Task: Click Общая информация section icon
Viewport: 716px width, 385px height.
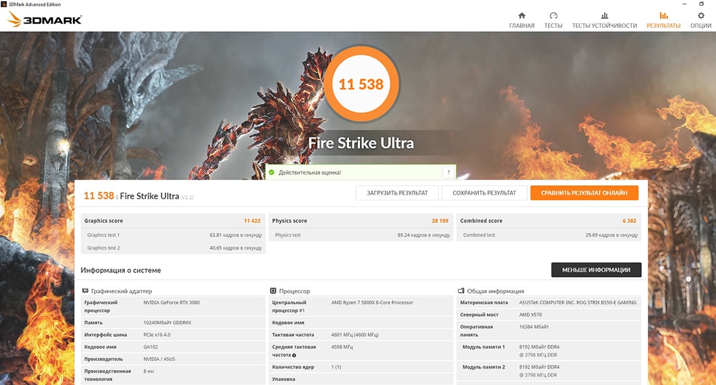Action: 461,291
